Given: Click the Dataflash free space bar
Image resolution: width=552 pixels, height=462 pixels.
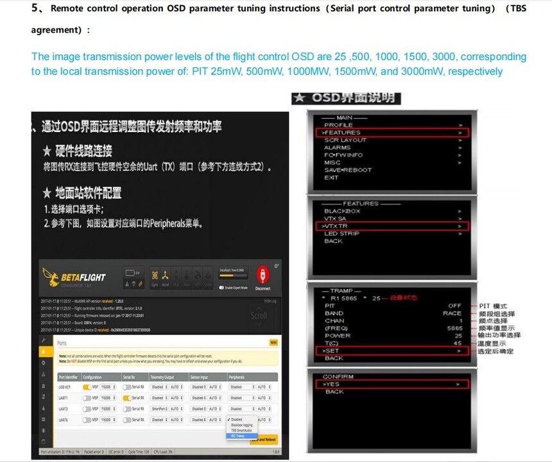Looking at the screenshot, I should [x=232, y=276].
